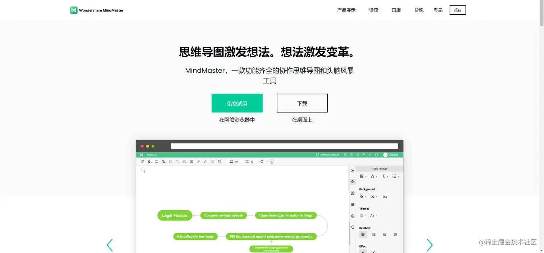Open the Background image dropdown
The image size is (544, 253).
click(x=374, y=196)
